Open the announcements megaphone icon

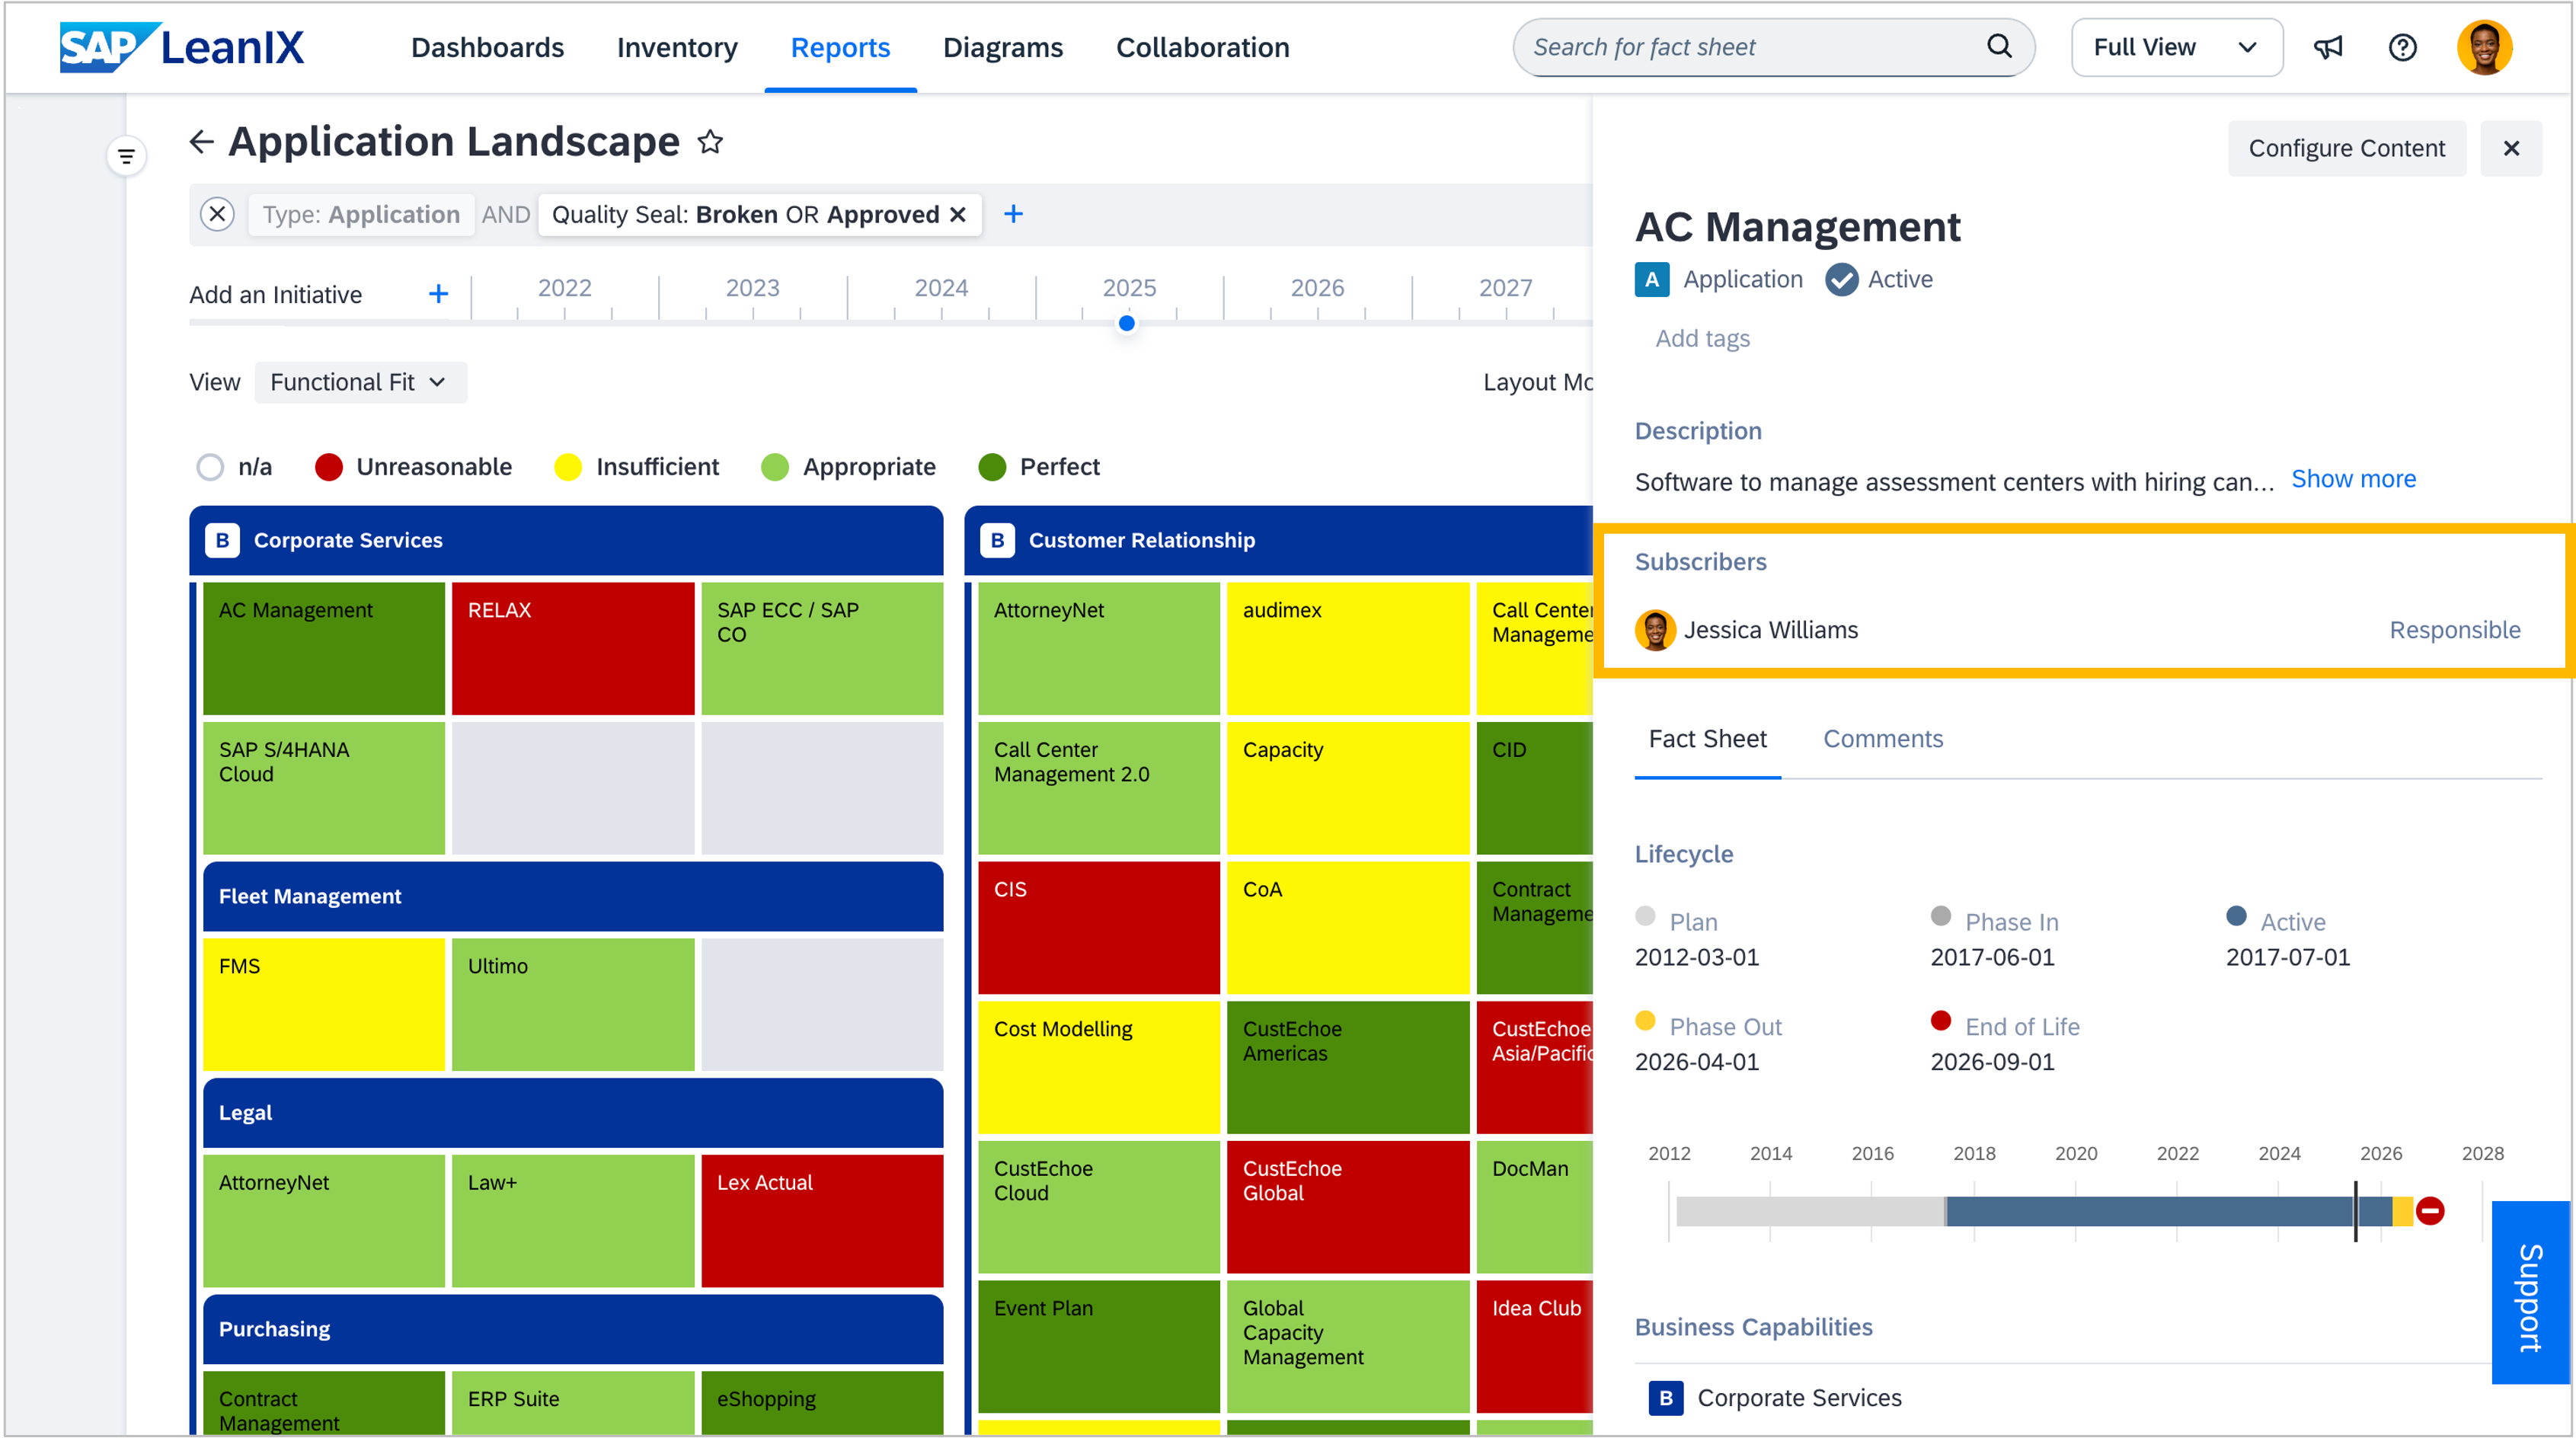click(x=2327, y=47)
